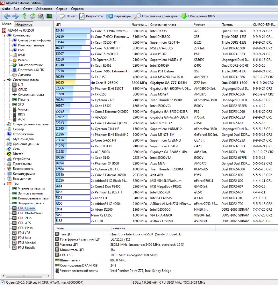Screen dimensions: 278x285
Task: Click the sidebar scrollbar right arrow
Action: 49,276
